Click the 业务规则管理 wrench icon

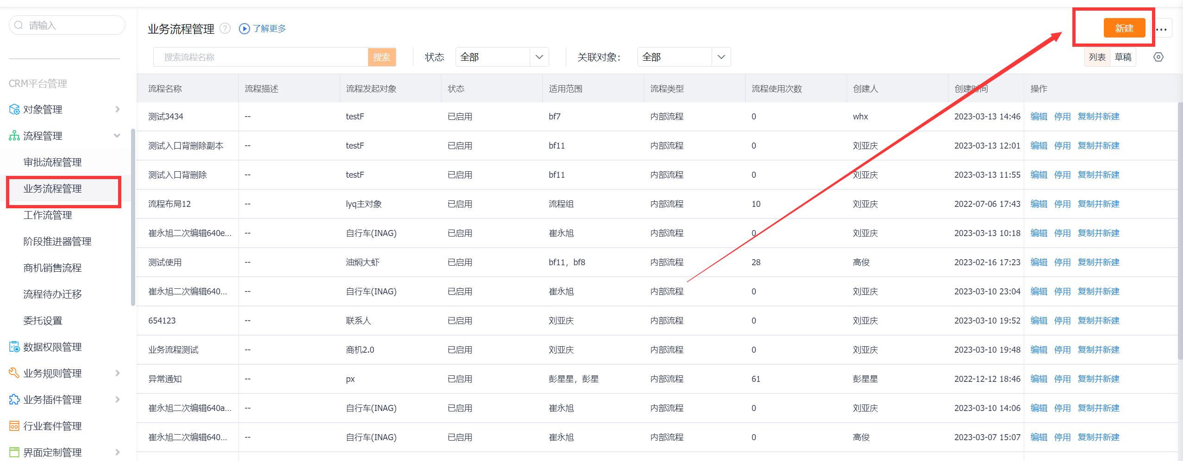14,373
